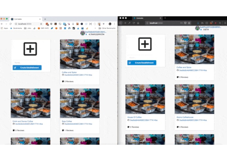Click Create Establishment button in Firefox
227x161 pixels.
coord(142,63)
